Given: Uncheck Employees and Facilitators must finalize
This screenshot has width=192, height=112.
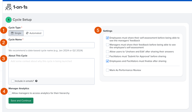Looking at the screenshot, I should [107, 61].
